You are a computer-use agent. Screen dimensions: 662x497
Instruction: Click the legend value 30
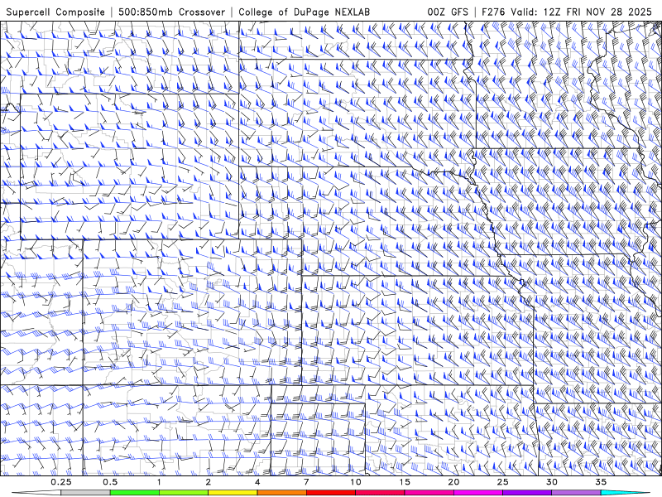(x=551, y=482)
